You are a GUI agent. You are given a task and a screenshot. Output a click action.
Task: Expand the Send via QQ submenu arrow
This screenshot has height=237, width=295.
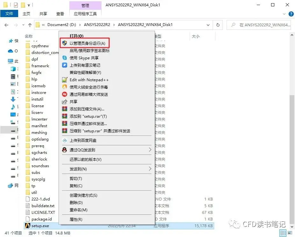[150, 150]
